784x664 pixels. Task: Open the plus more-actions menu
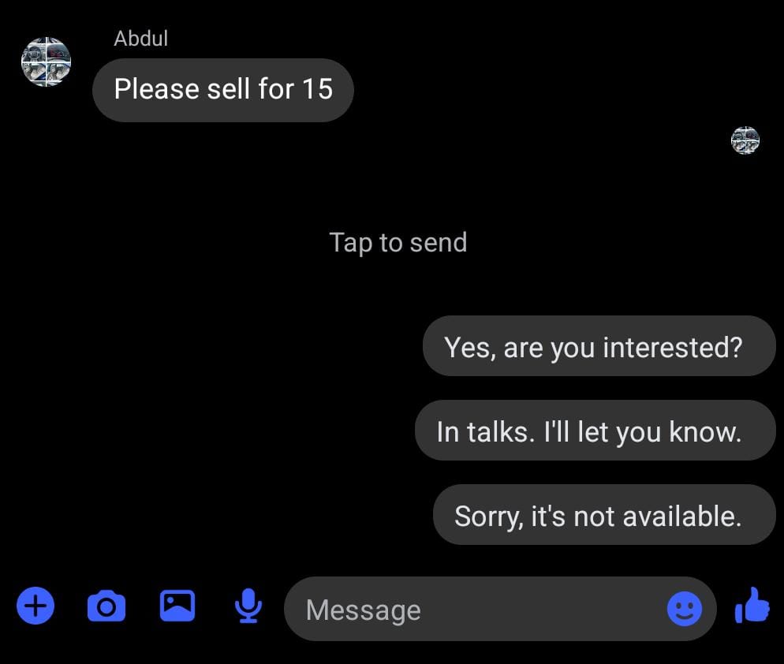(35, 607)
